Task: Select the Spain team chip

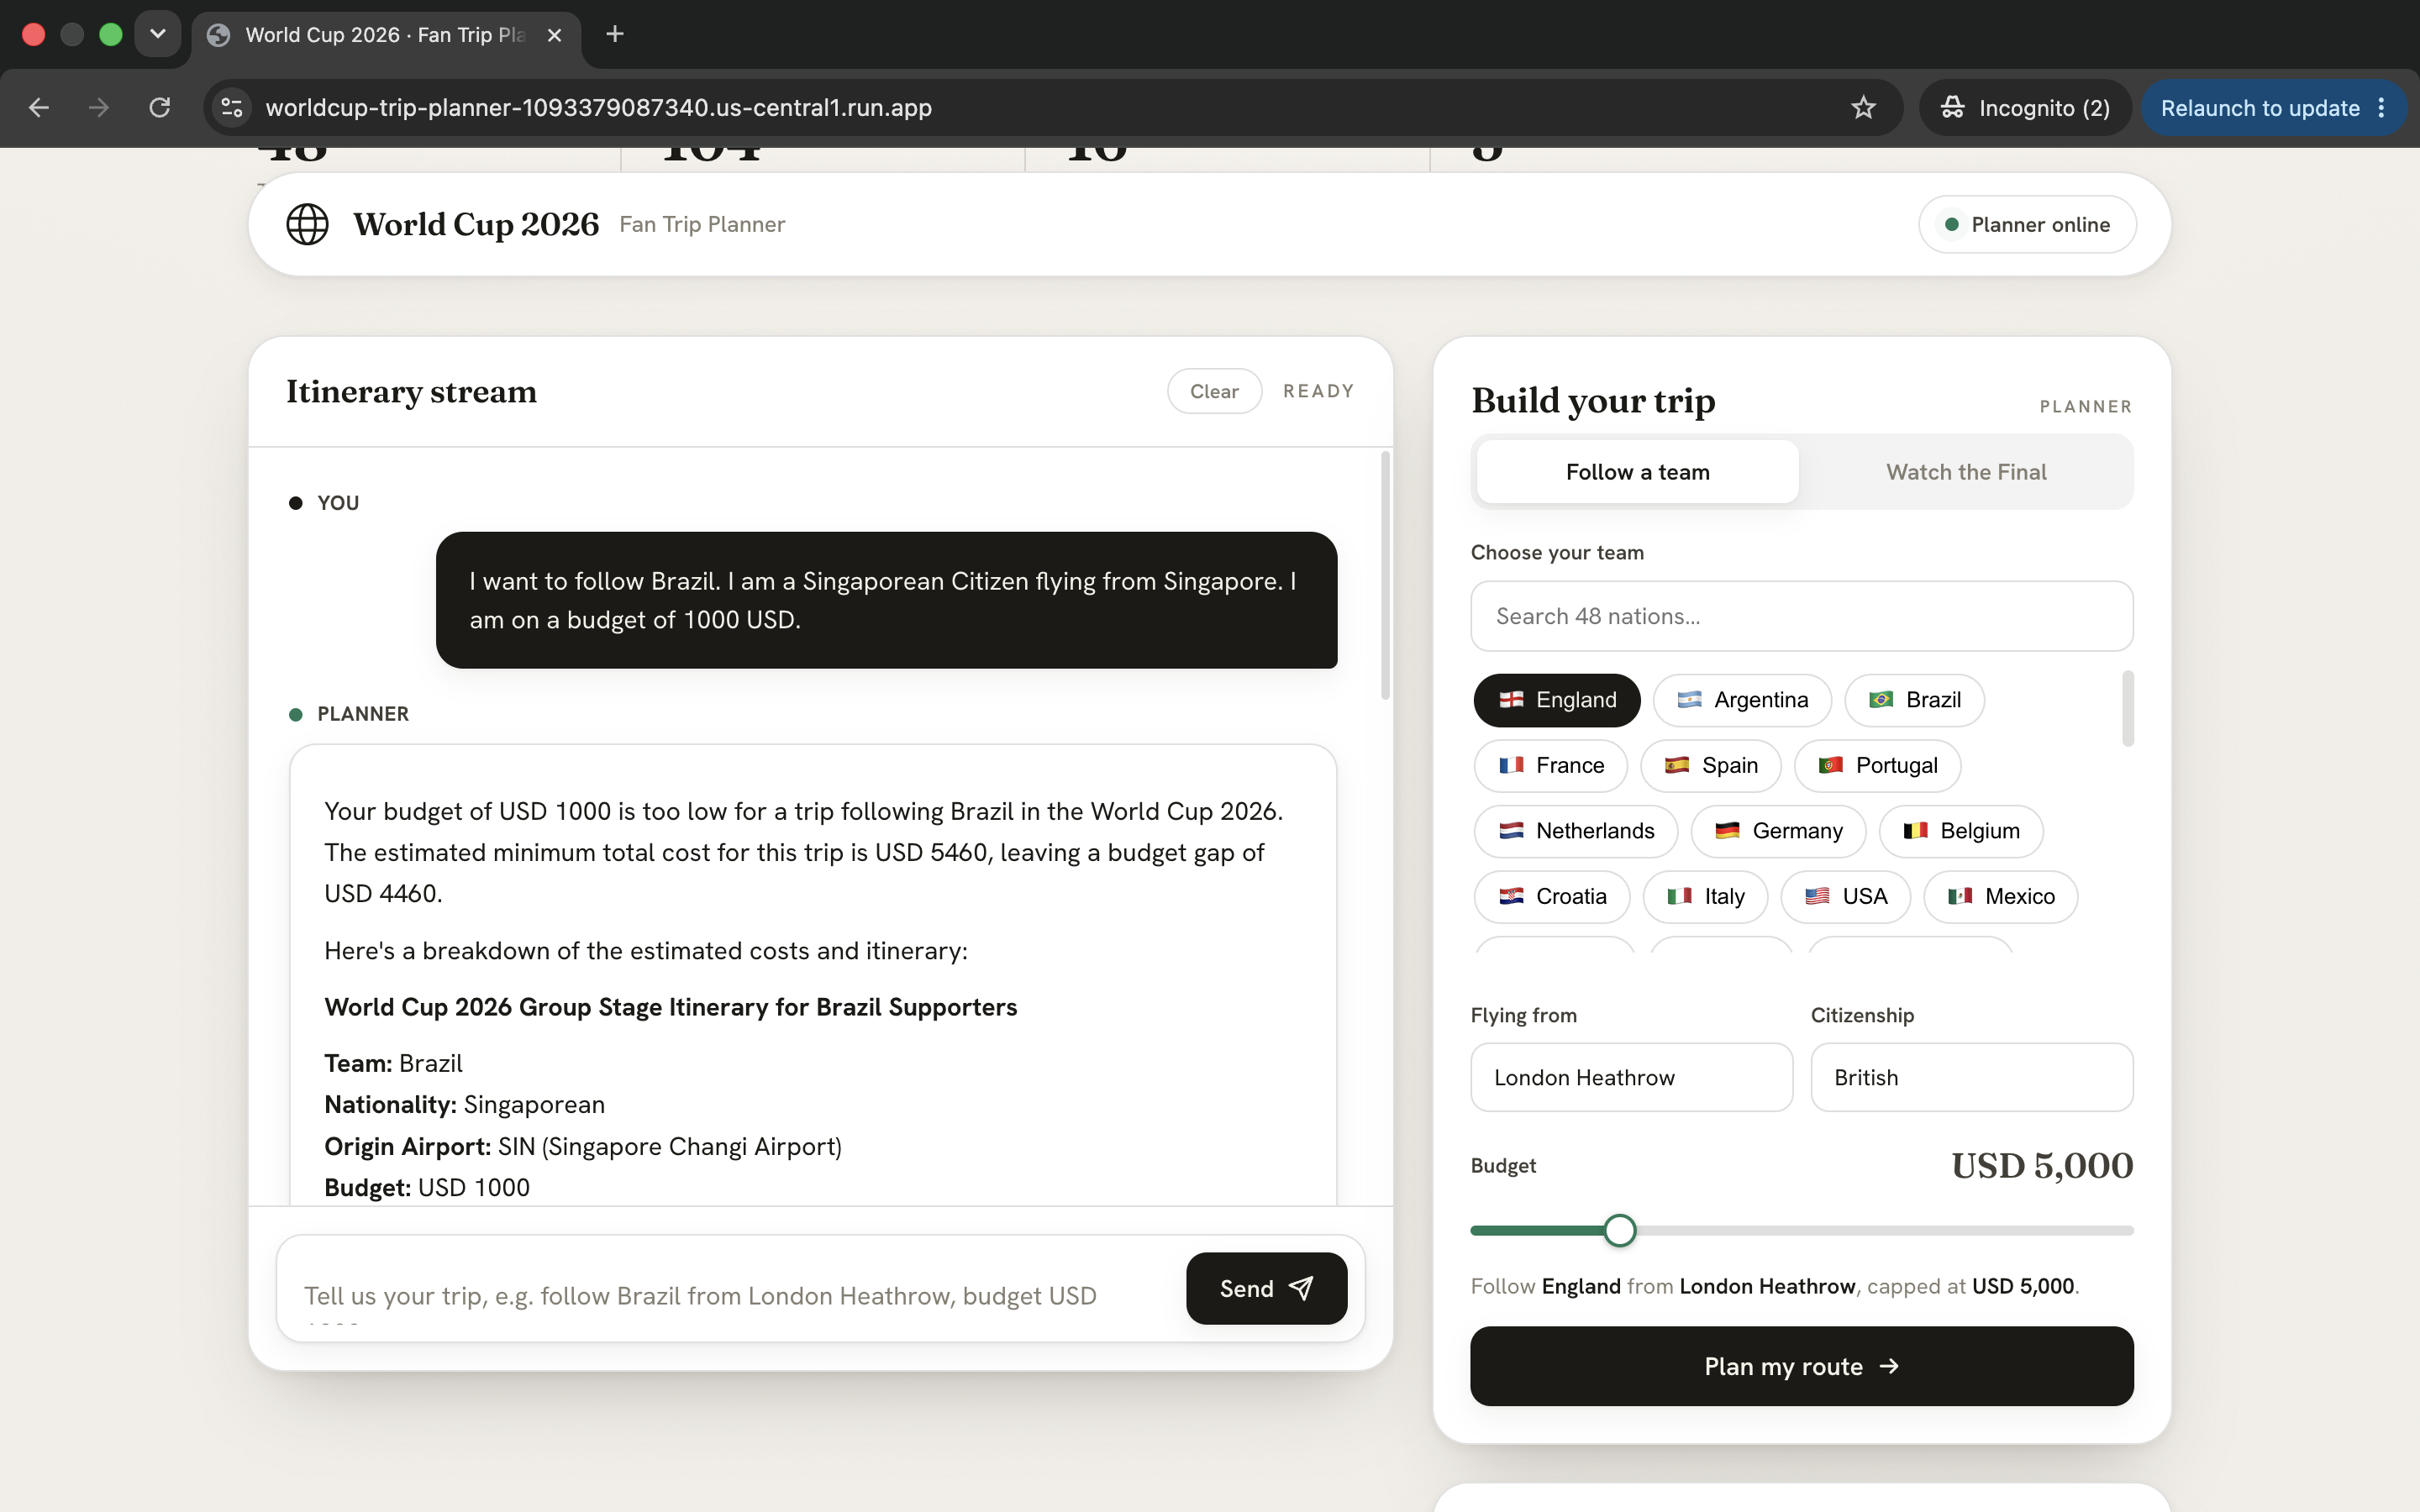Action: tap(1711, 766)
